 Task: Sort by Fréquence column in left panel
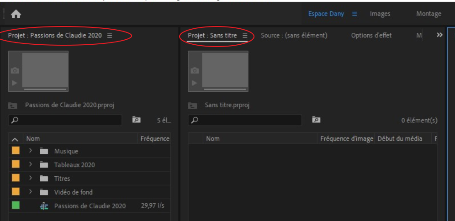(155, 139)
